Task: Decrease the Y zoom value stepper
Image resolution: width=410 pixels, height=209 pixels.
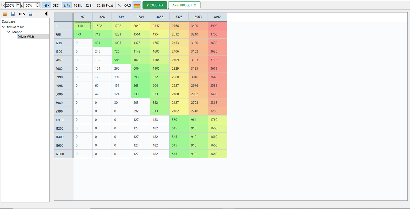Action: tap(38, 6)
